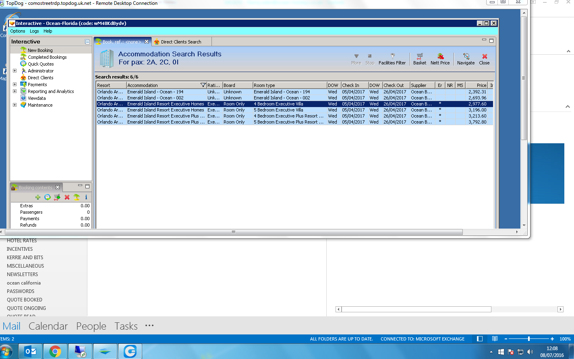
Task: Click the palm tree icon in Booking contents toolbar
Action: tap(77, 197)
